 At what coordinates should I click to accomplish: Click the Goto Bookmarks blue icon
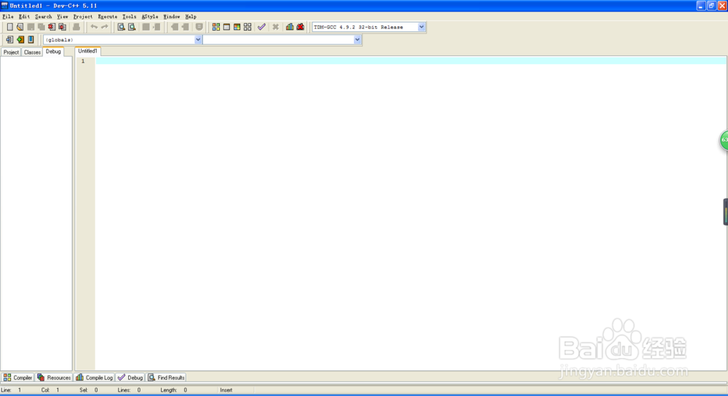pos(31,39)
